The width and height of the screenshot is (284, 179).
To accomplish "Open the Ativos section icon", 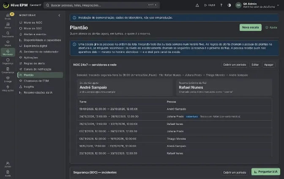I will (x=8, y=25).
